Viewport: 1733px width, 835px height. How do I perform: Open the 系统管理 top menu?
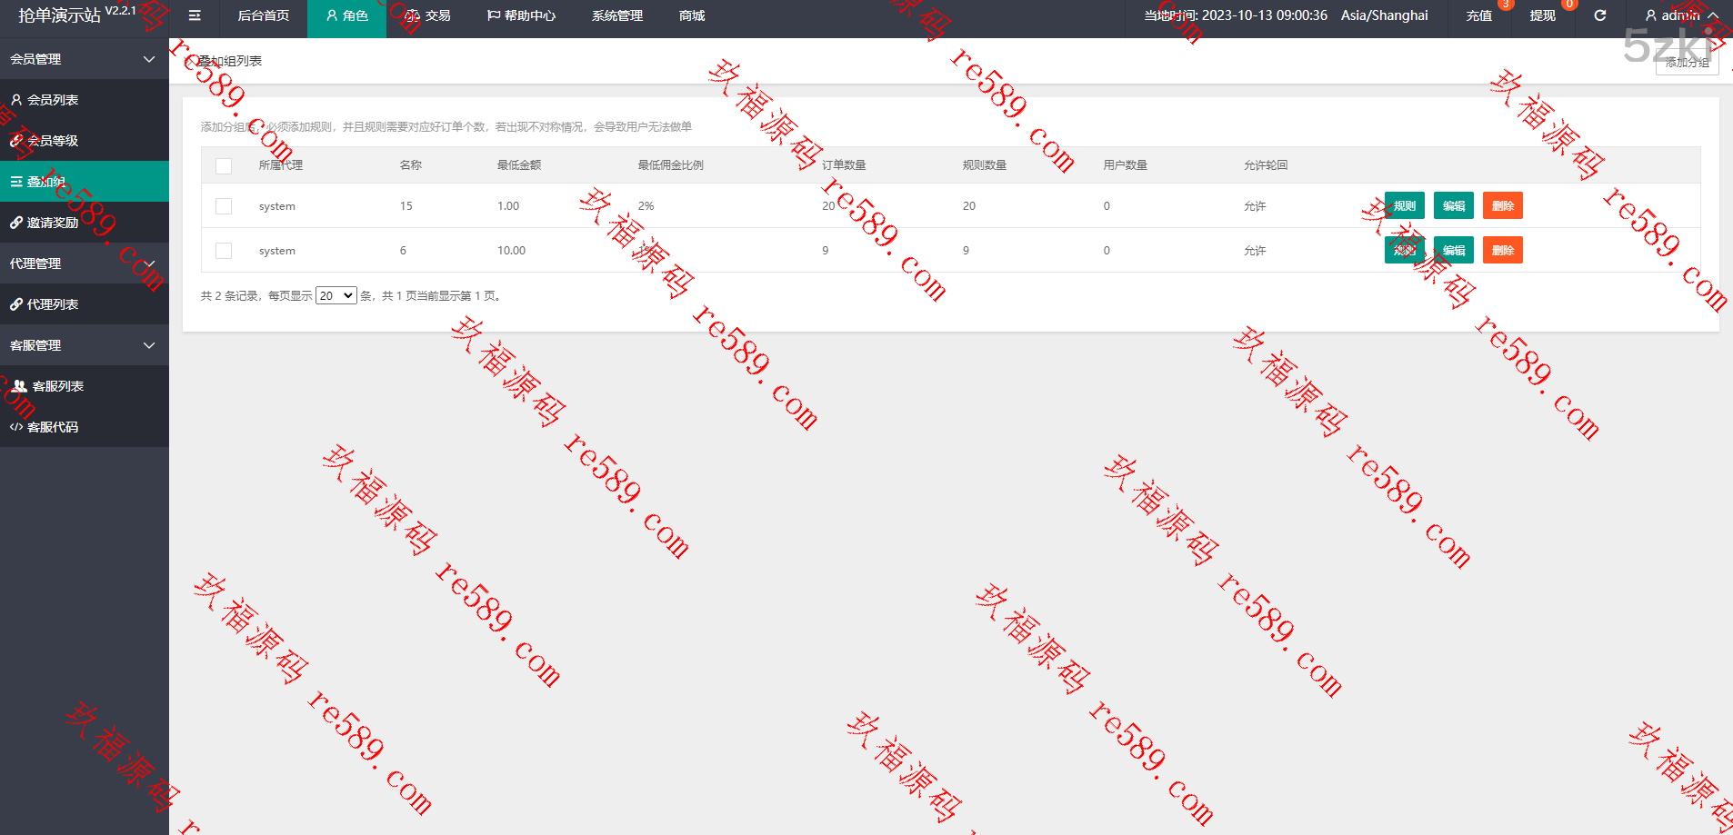[x=616, y=15]
